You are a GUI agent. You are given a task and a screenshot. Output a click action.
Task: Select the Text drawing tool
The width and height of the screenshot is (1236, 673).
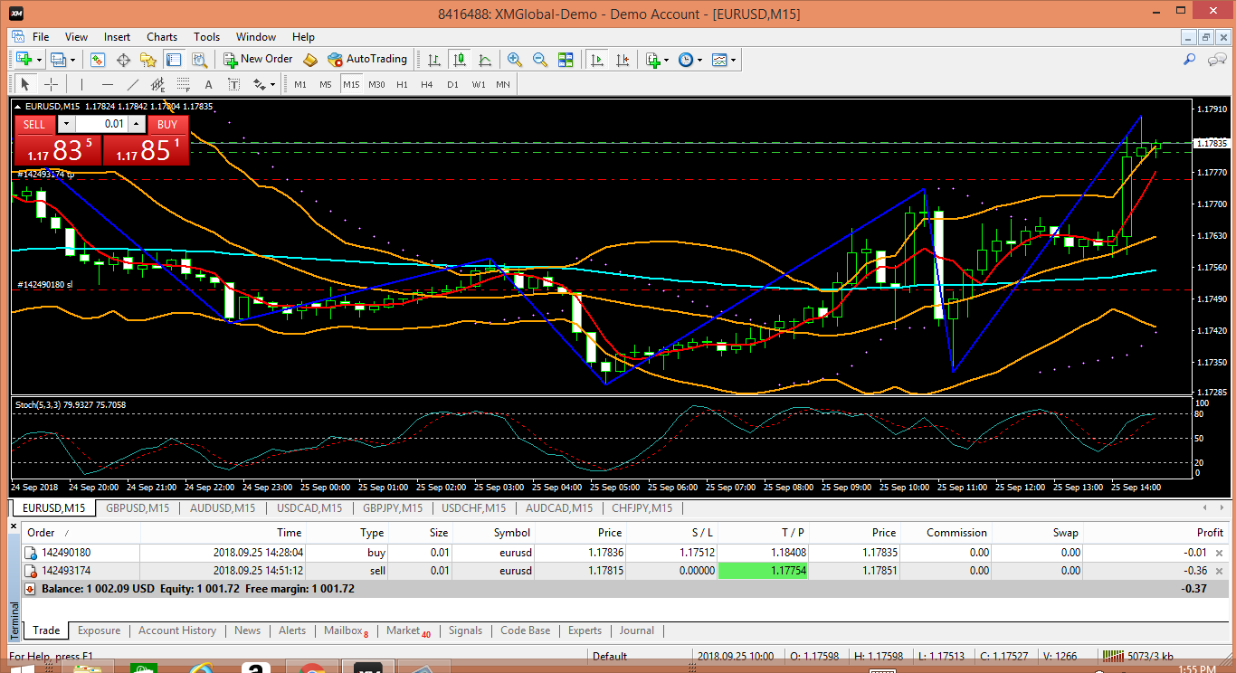(209, 84)
